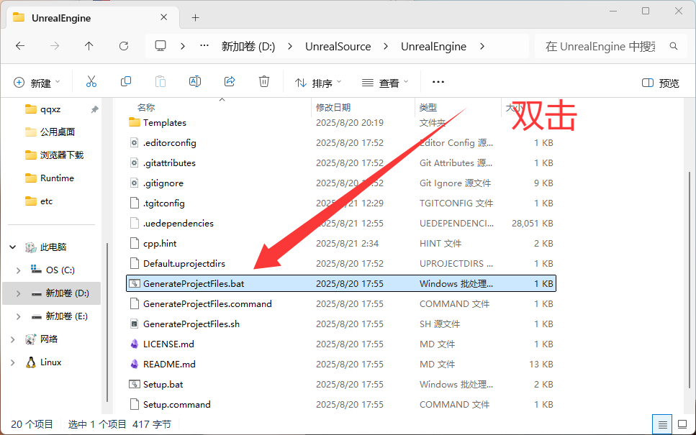Expand the 新加卷 (E:) drive node
The image size is (696, 435).
tap(18, 316)
